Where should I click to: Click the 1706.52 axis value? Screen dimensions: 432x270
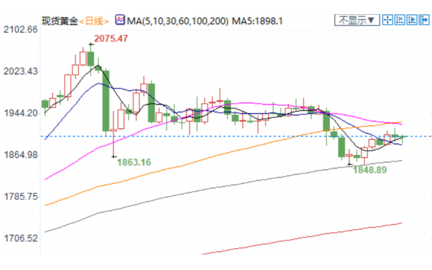click(x=20, y=238)
